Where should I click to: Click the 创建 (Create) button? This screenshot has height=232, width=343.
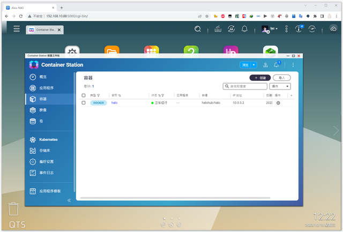260,77
